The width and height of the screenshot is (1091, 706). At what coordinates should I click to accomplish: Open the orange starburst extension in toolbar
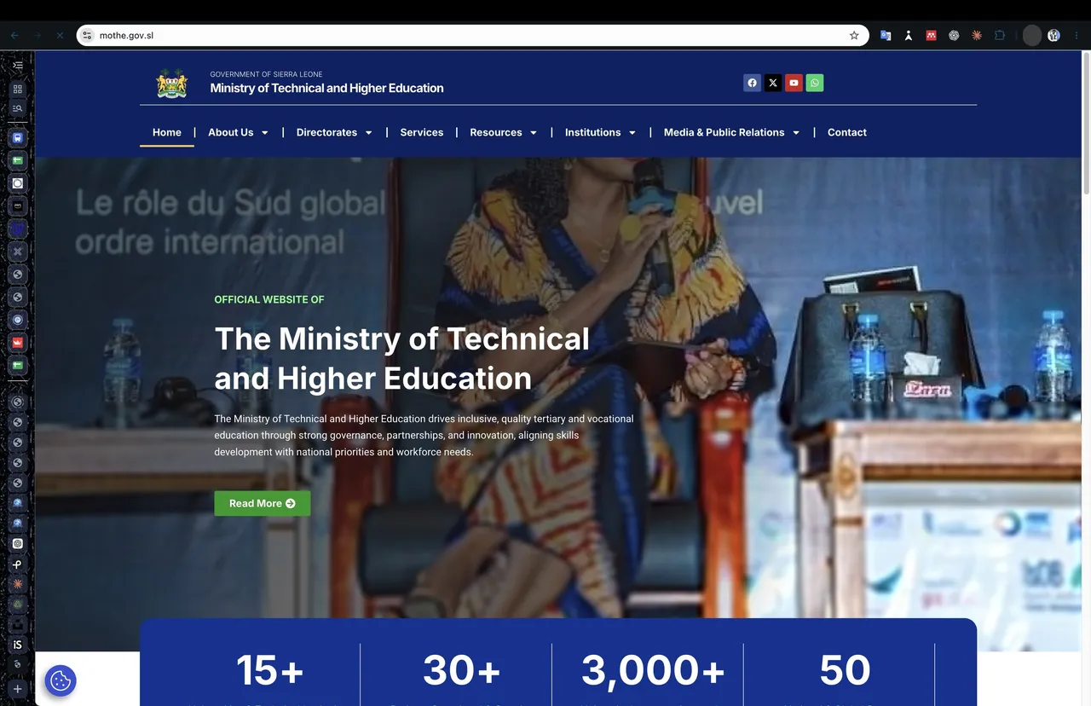(977, 36)
